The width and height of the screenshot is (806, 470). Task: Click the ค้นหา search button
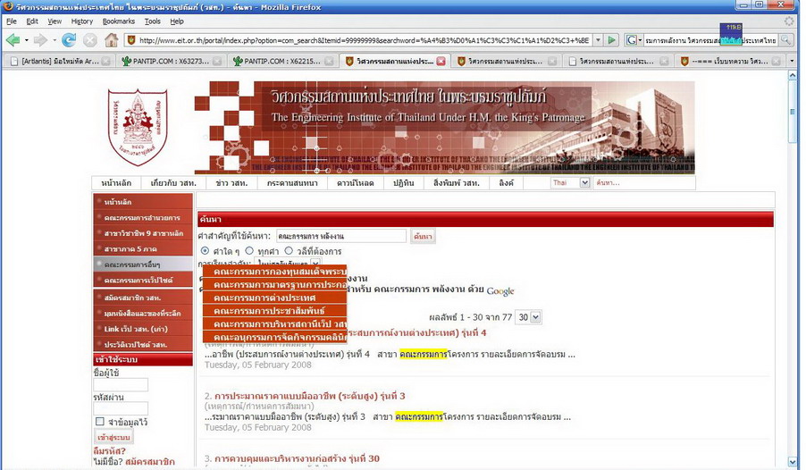coord(423,236)
